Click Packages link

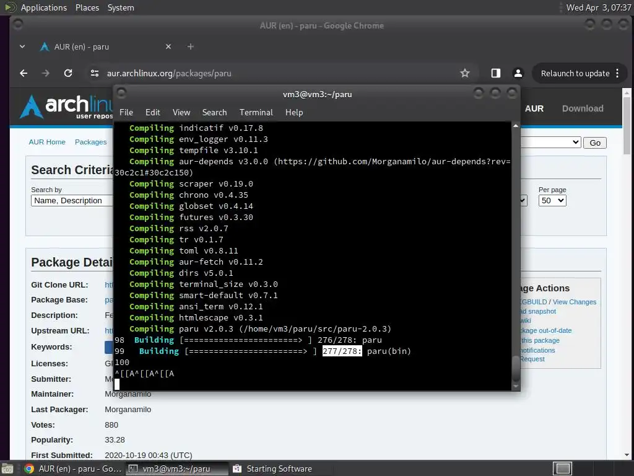pos(90,142)
